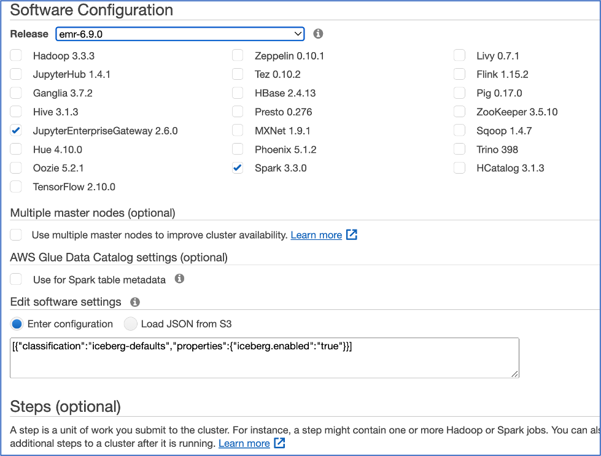This screenshot has height=456, width=601.
Task: Check the Oozie 5.2.1 box
Action: (16, 168)
